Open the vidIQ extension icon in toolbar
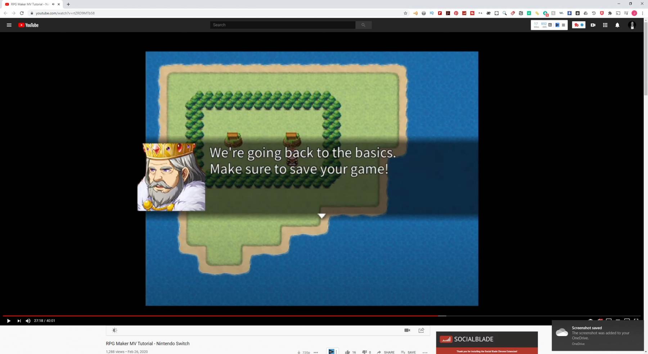The width and height of the screenshot is (648, 354). [432, 13]
